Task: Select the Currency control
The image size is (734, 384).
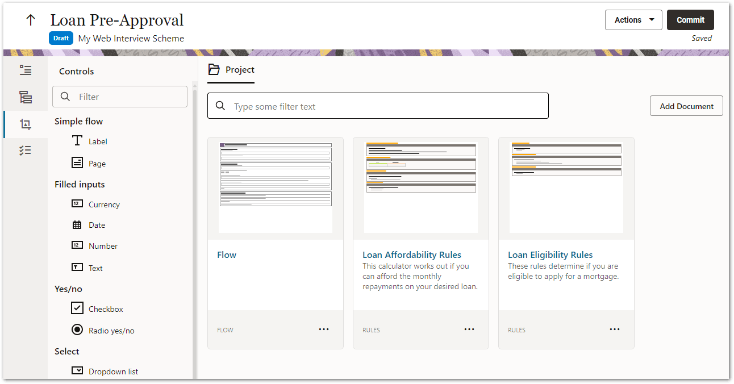Action: point(107,204)
